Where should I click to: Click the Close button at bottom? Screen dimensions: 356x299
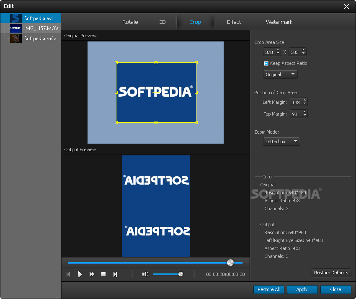point(335,289)
